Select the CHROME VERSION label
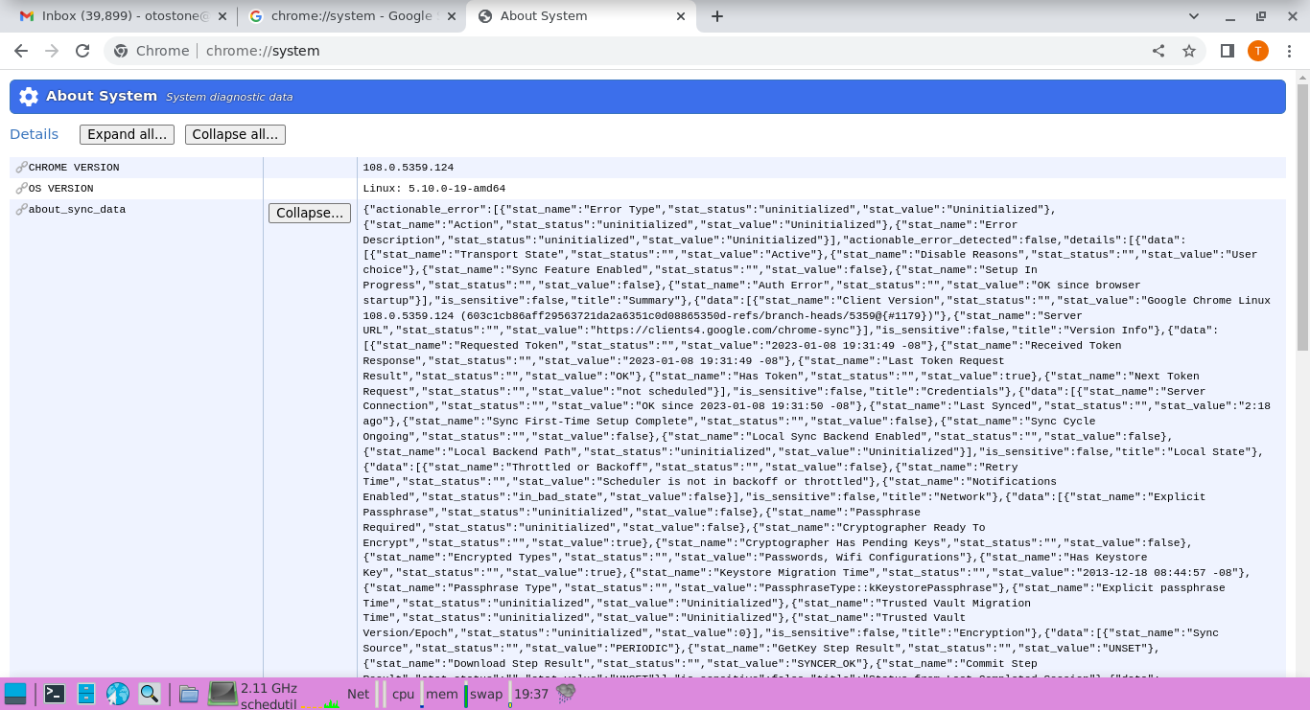Viewport: 1310px width, 710px height. point(74,168)
